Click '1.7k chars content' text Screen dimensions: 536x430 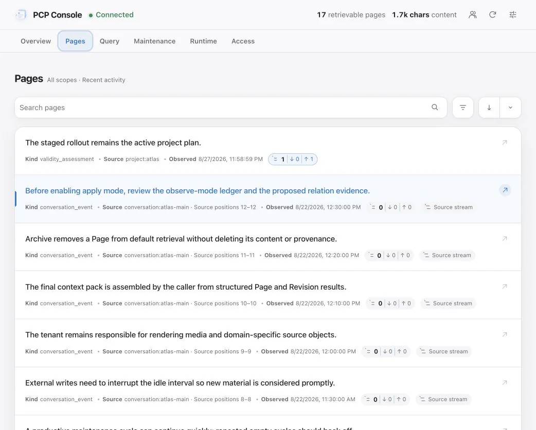point(424,15)
